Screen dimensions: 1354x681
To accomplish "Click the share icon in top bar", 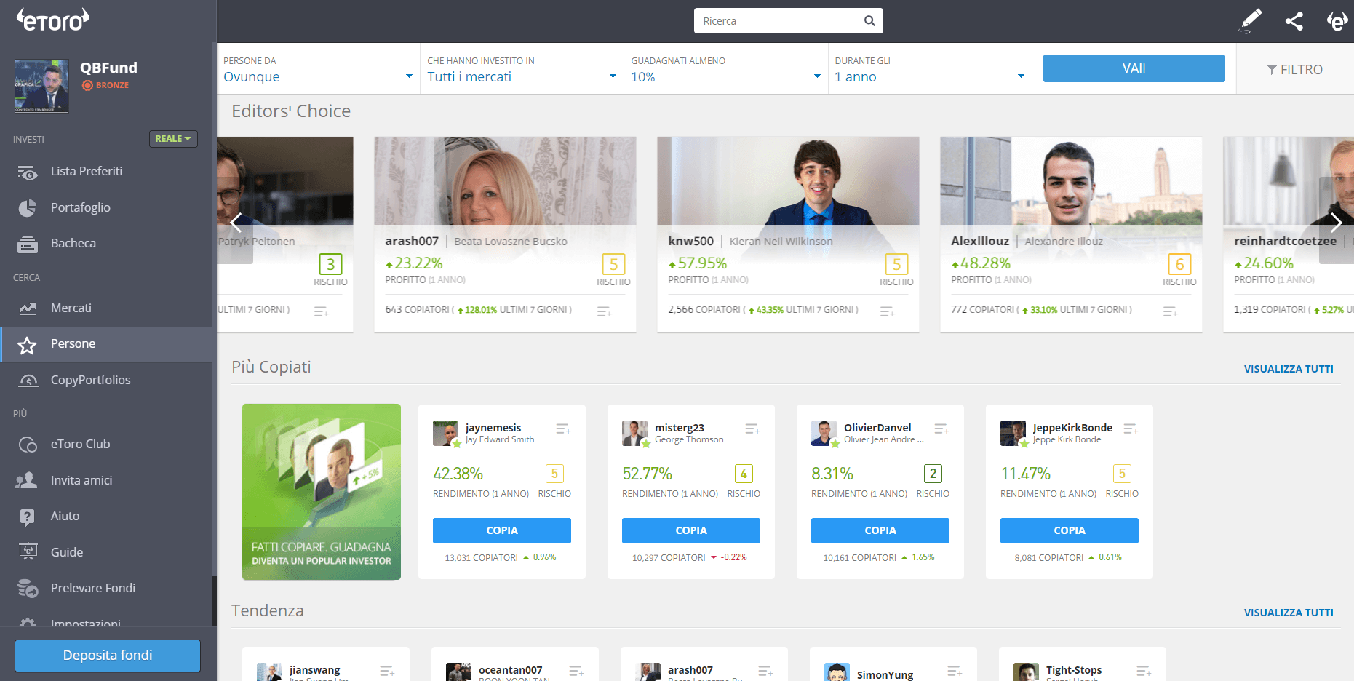I will click(x=1294, y=21).
